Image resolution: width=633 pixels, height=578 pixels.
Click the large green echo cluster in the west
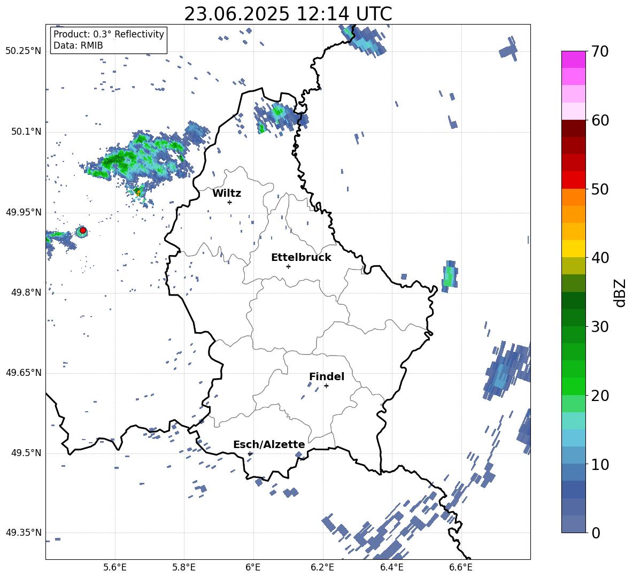coord(140,159)
